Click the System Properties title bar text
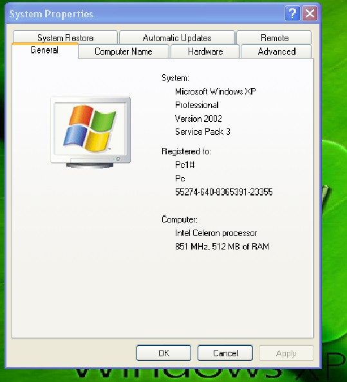The height and width of the screenshot is (382, 347). pyautogui.click(x=52, y=14)
